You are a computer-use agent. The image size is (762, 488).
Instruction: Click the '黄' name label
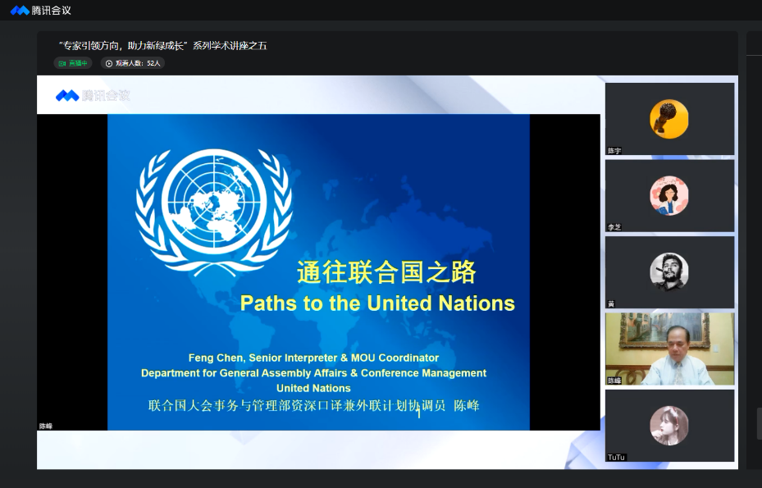(611, 303)
